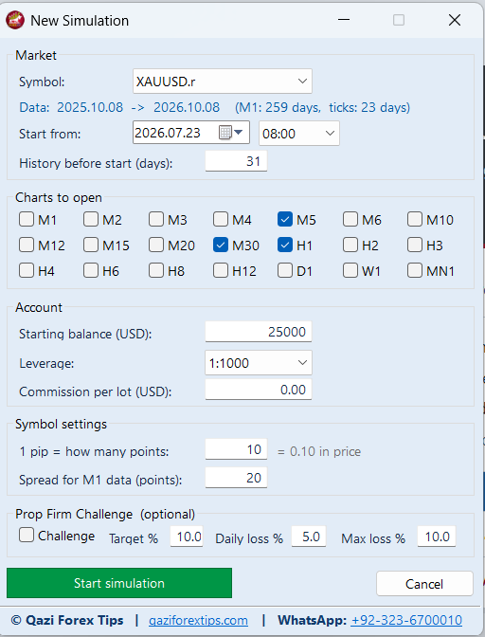Click the app logo icon in title bar
This screenshot has width=485, height=637.
(x=15, y=20)
